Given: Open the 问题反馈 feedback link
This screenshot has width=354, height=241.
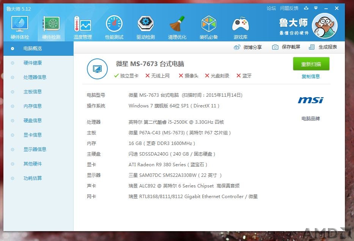Looking at the screenshot, I should 289,8.
